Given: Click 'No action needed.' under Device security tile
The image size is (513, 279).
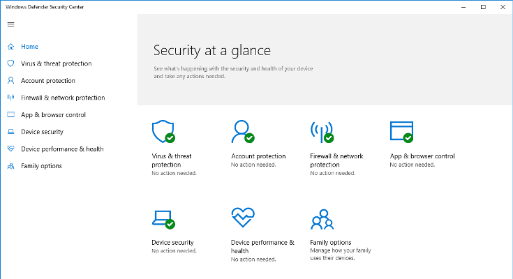Looking at the screenshot, I should click(x=174, y=250).
